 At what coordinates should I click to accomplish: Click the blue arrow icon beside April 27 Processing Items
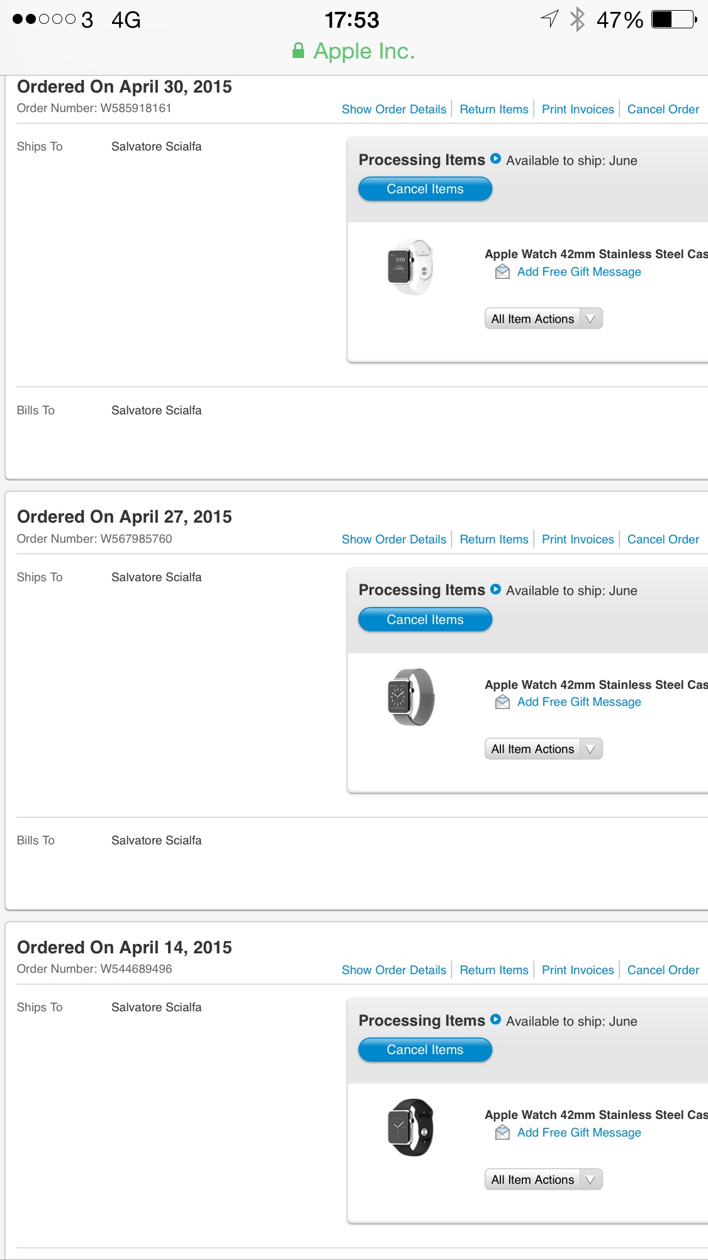pyautogui.click(x=495, y=589)
